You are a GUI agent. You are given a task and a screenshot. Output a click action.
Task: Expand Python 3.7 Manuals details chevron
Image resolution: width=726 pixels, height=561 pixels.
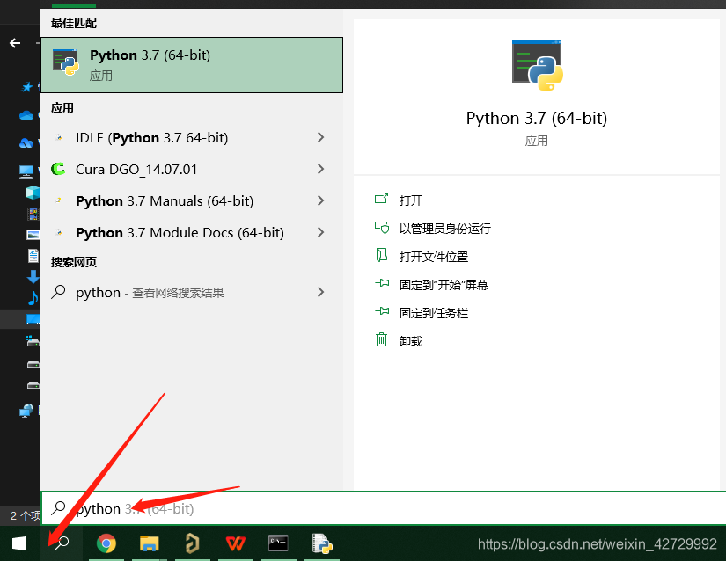(320, 200)
